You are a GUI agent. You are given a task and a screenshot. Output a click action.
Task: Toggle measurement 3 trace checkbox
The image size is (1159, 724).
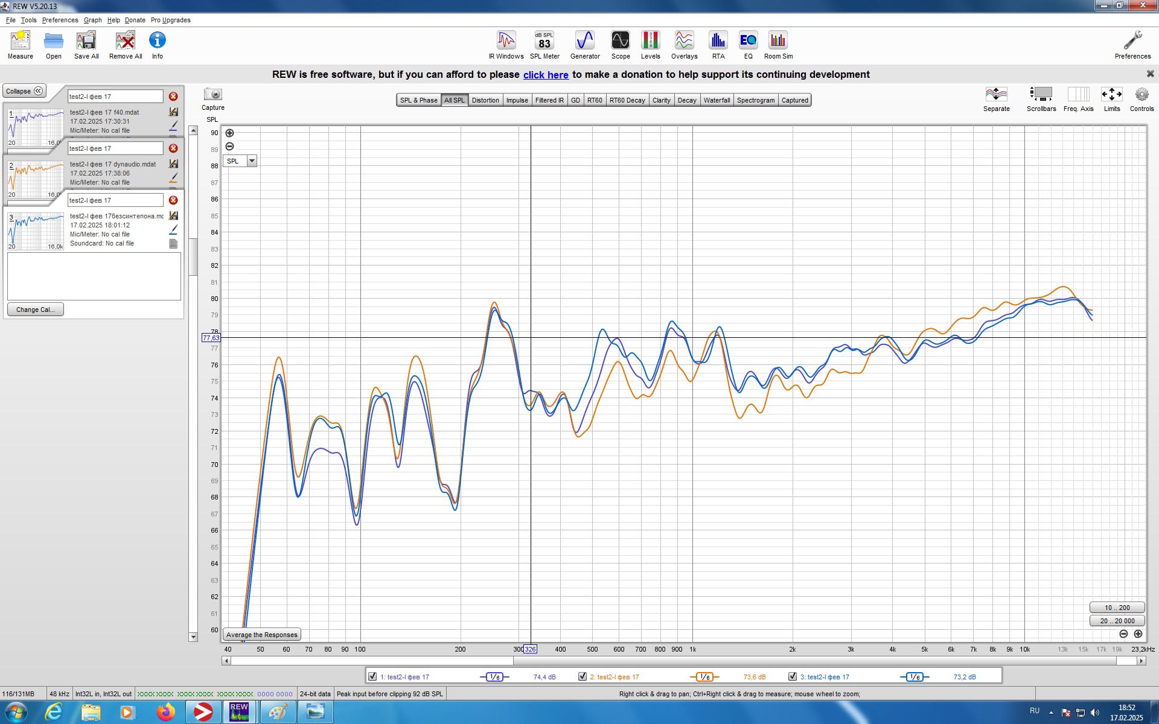pyautogui.click(x=793, y=676)
